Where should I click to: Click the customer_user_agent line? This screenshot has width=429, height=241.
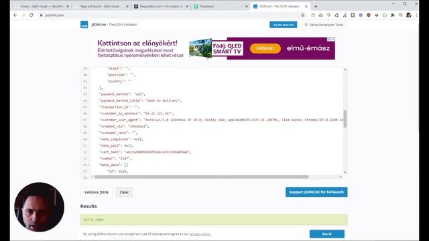tap(221, 120)
